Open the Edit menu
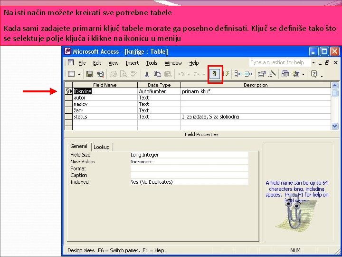The height and width of the screenshot is (257, 342). point(97,63)
